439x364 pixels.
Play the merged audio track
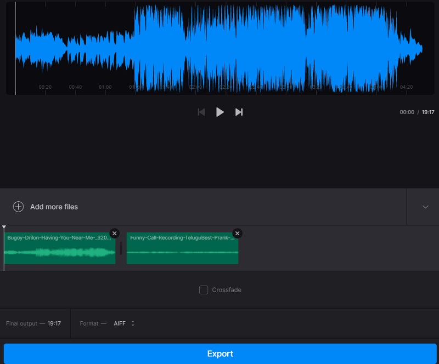click(x=220, y=112)
